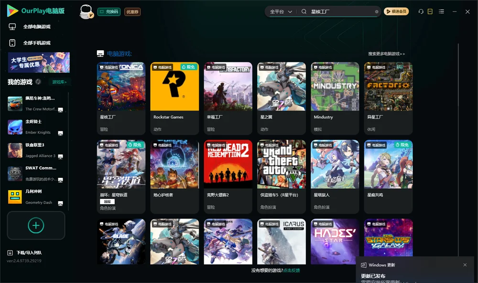The image size is (478, 283).
Task: Click PC icon beside Geometry Dash
Action: [60, 204]
